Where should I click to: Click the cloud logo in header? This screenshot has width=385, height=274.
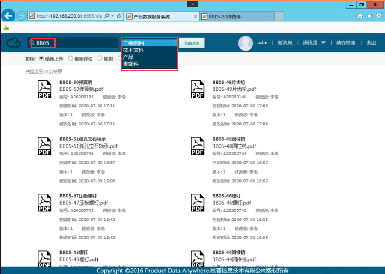pyautogui.click(x=13, y=42)
